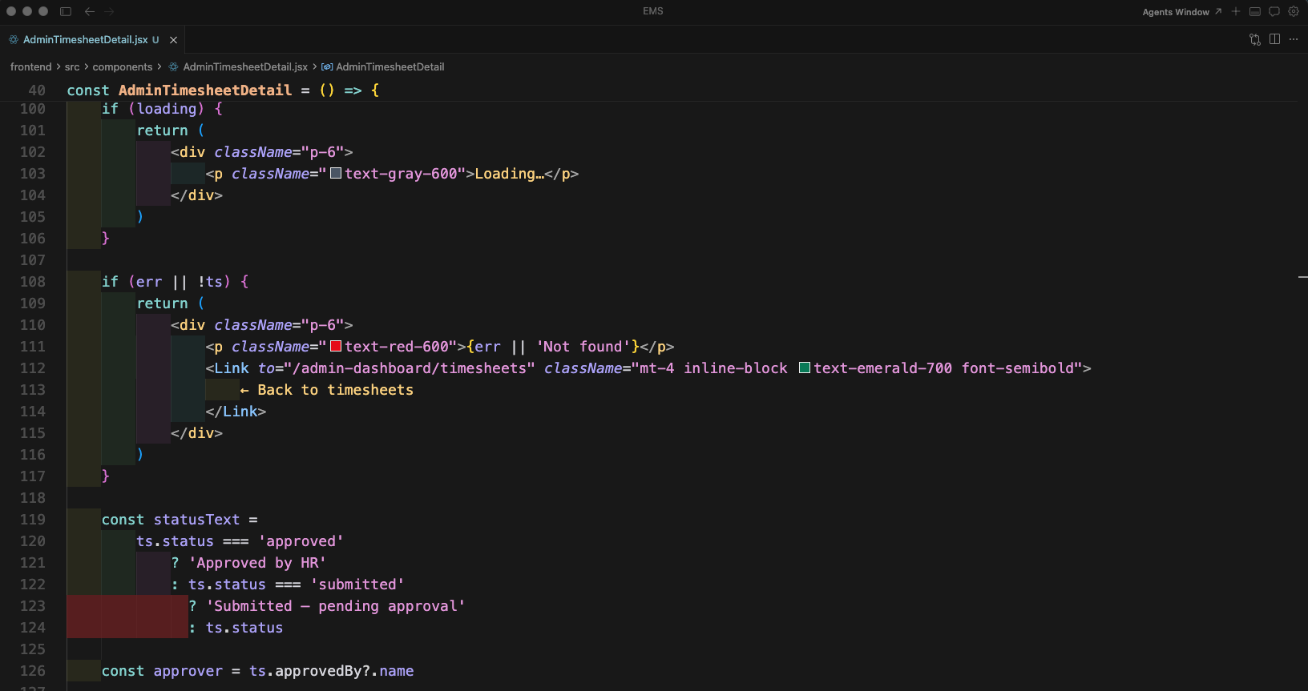Image resolution: width=1308 pixels, height=691 pixels.
Task: Start new item with the plus icon
Action: (1236, 11)
